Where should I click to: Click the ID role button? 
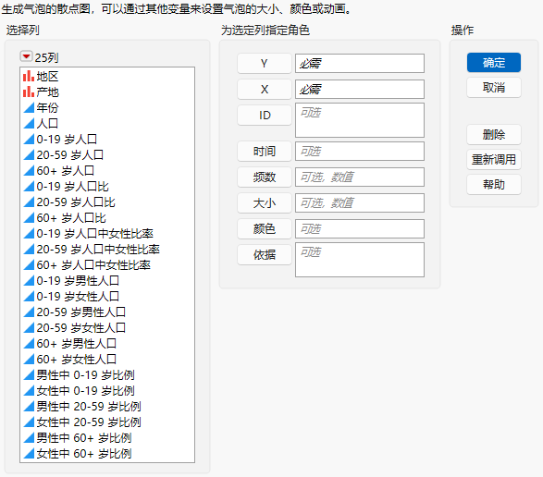point(265,116)
